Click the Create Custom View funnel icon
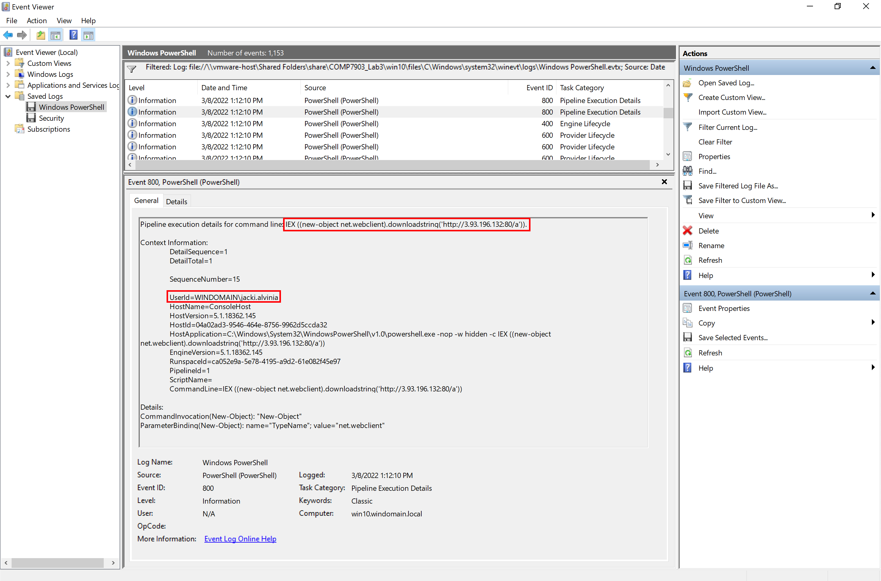 tap(688, 98)
